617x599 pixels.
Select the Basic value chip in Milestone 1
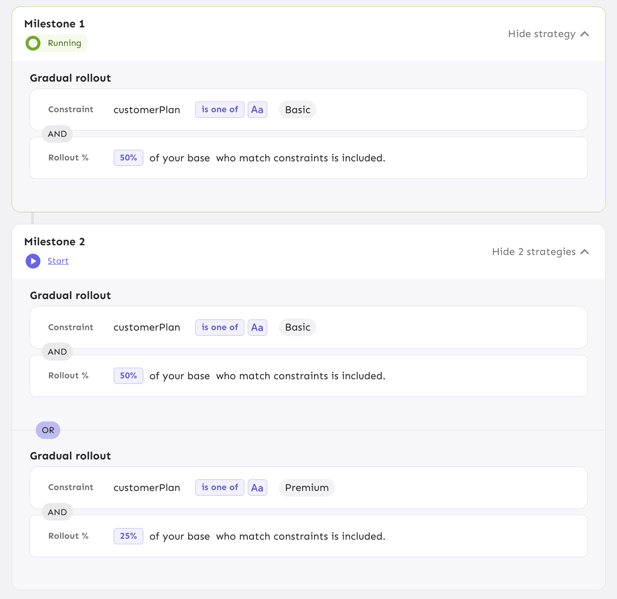(297, 110)
